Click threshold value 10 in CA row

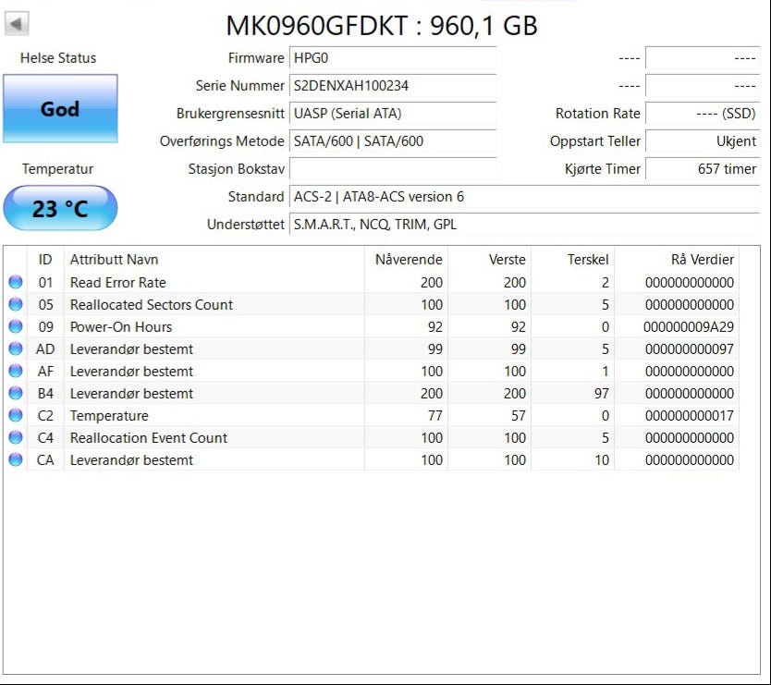point(602,459)
